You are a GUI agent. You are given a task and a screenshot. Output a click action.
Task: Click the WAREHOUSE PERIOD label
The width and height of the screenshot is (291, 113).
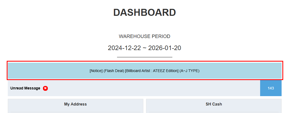click(x=144, y=36)
